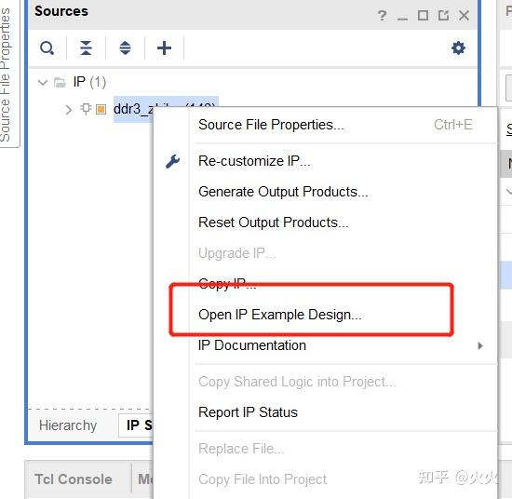Maximize the Sources panel
Viewport: 512px width, 499px height.
pyautogui.click(x=423, y=15)
